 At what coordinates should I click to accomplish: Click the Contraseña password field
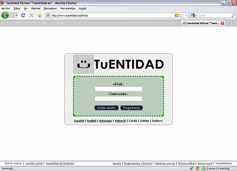[x=118, y=99]
